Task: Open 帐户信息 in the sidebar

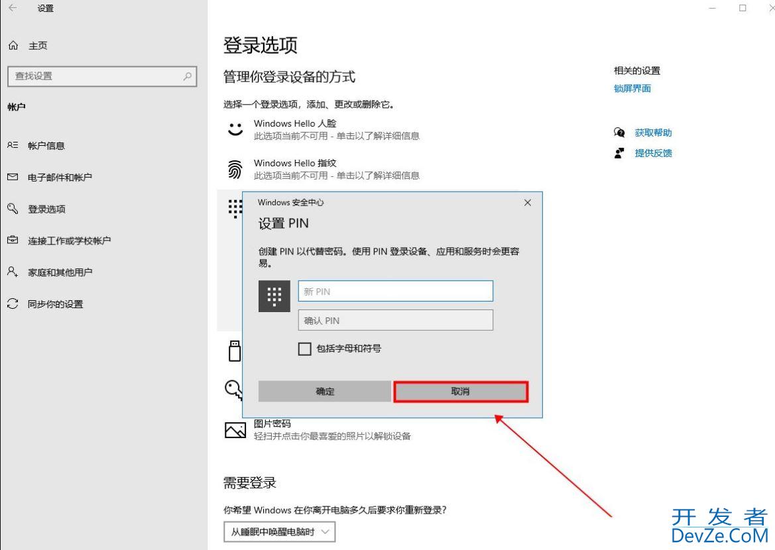Action: [46, 146]
